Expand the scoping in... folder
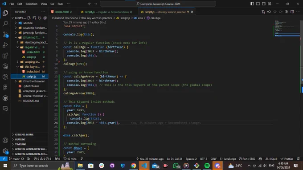Image resolution: width=303 pixels, height=170 pixels. [29, 62]
